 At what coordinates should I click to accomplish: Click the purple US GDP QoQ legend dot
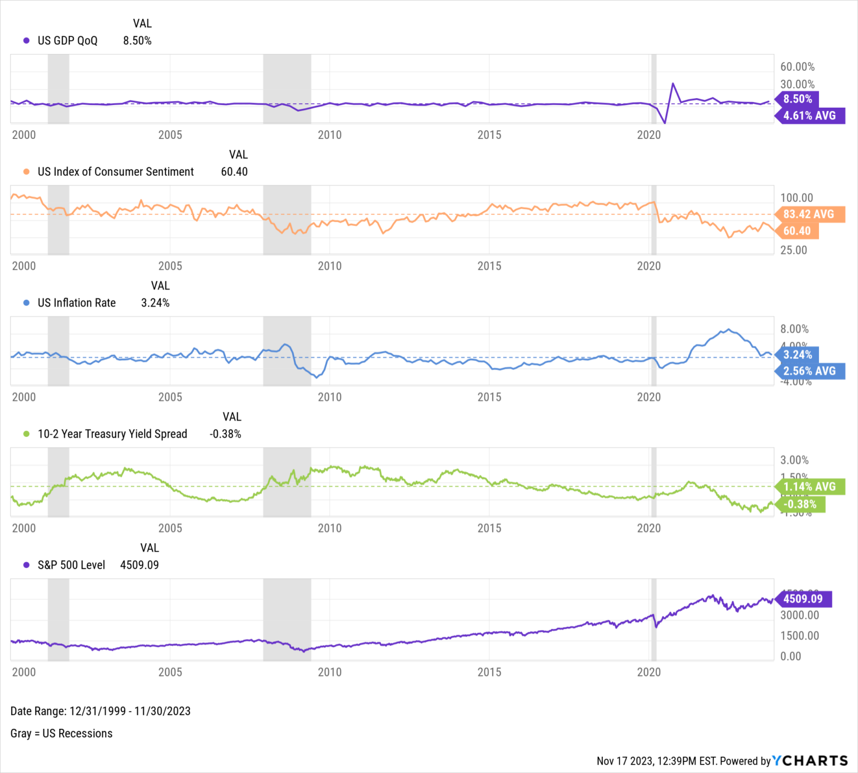(26, 41)
